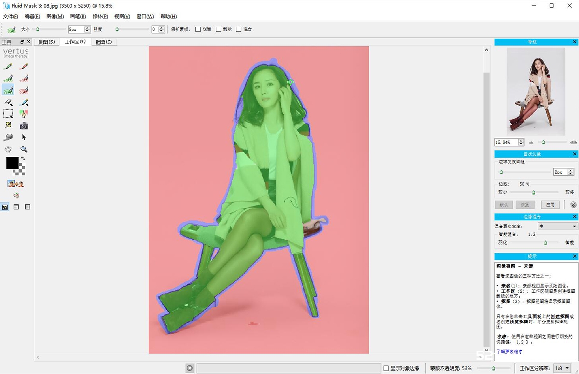The image size is (579, 374).
Task: Select the black arrow pointer tool
Action: 24,137
